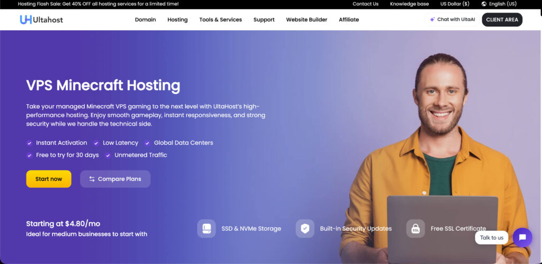Click the VPS Minecraft Hosting heading
This screenshot has width=542, height=264.
point(103,86)
